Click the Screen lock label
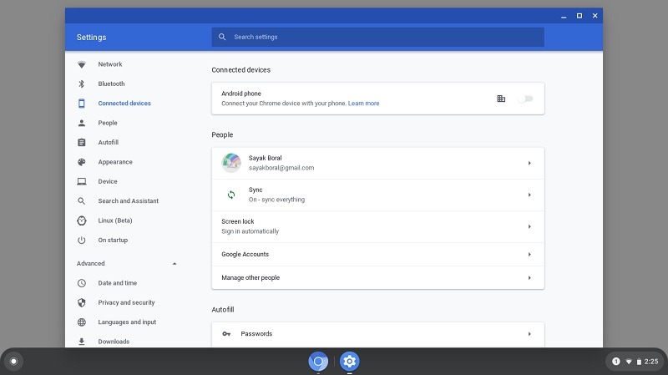Image resolution: width=668 pixels, height=375 pixels. pos(238,221)
